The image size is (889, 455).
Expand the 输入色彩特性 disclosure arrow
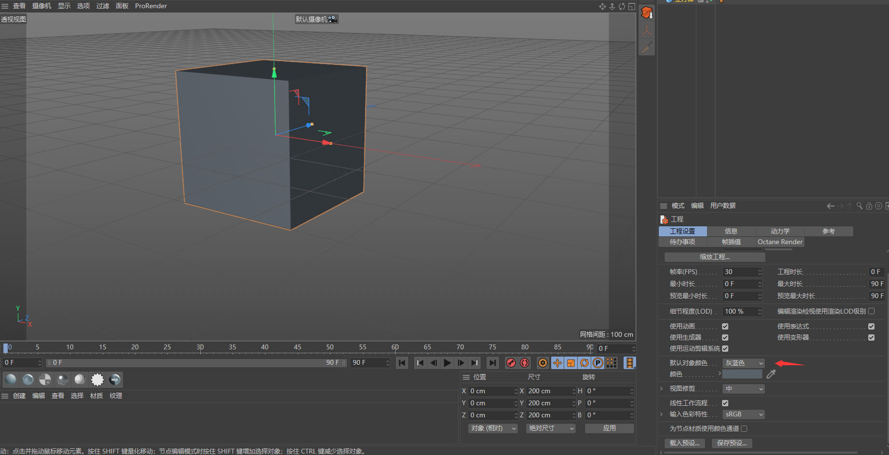(662, 414)
